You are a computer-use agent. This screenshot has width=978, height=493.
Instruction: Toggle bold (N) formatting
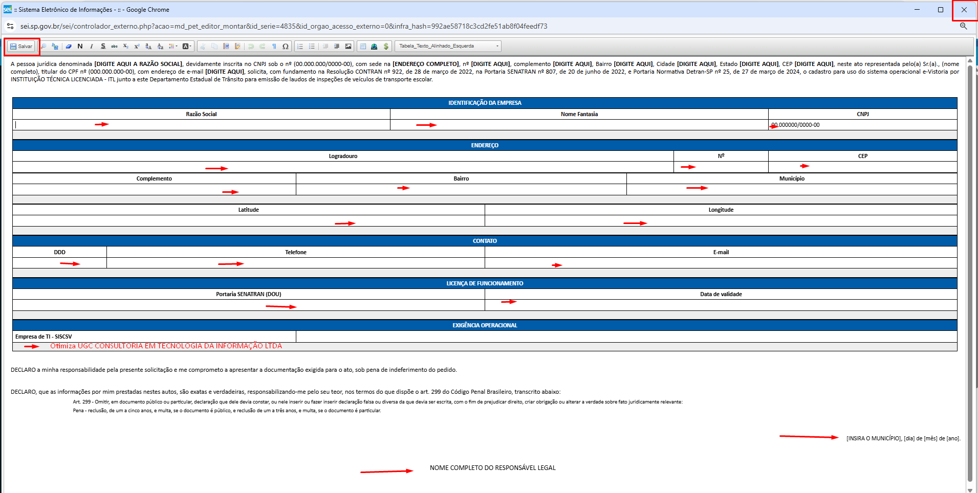[x=80, y=47]
